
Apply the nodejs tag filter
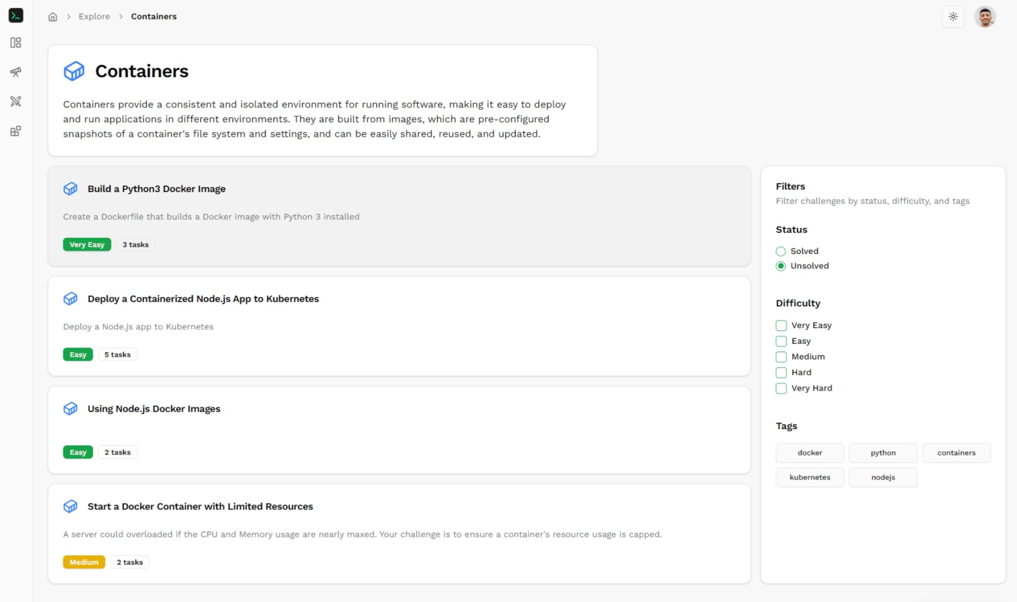coord(883,478)
